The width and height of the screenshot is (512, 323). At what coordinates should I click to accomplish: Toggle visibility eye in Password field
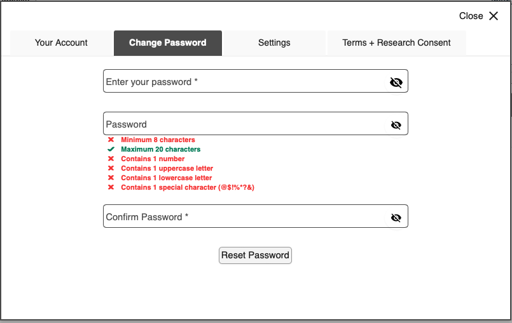tap(396, 125)
